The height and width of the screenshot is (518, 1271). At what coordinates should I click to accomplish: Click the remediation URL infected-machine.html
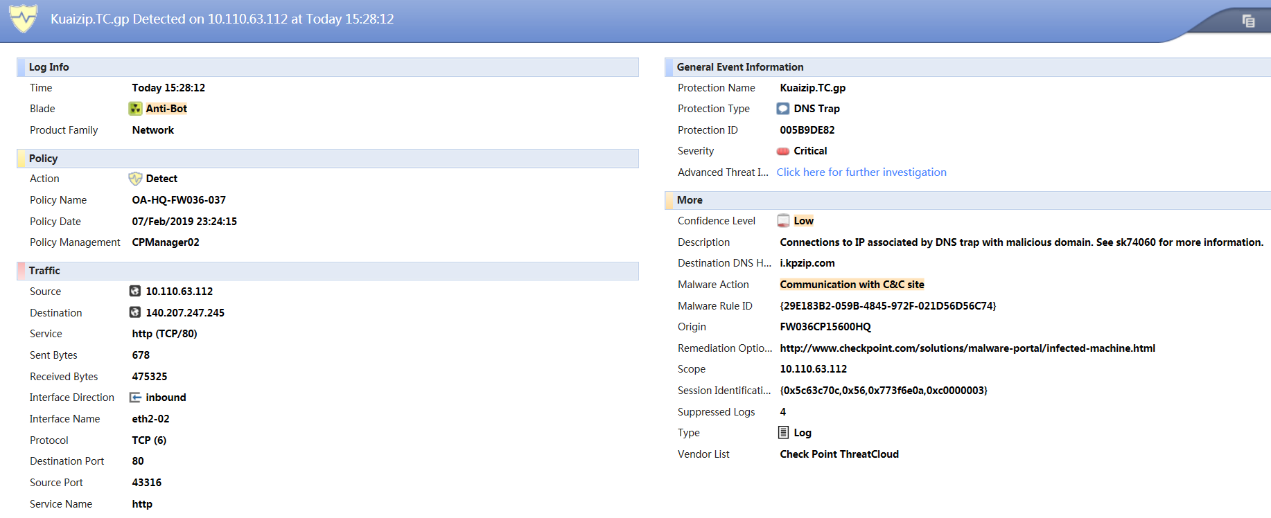[x=967, y=348]
